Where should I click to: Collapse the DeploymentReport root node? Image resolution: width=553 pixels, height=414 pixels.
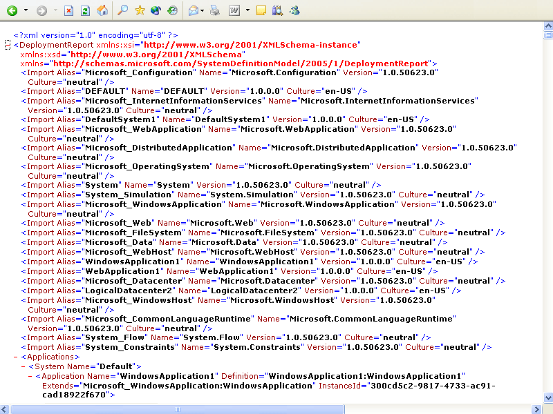(x=8, y=45)
